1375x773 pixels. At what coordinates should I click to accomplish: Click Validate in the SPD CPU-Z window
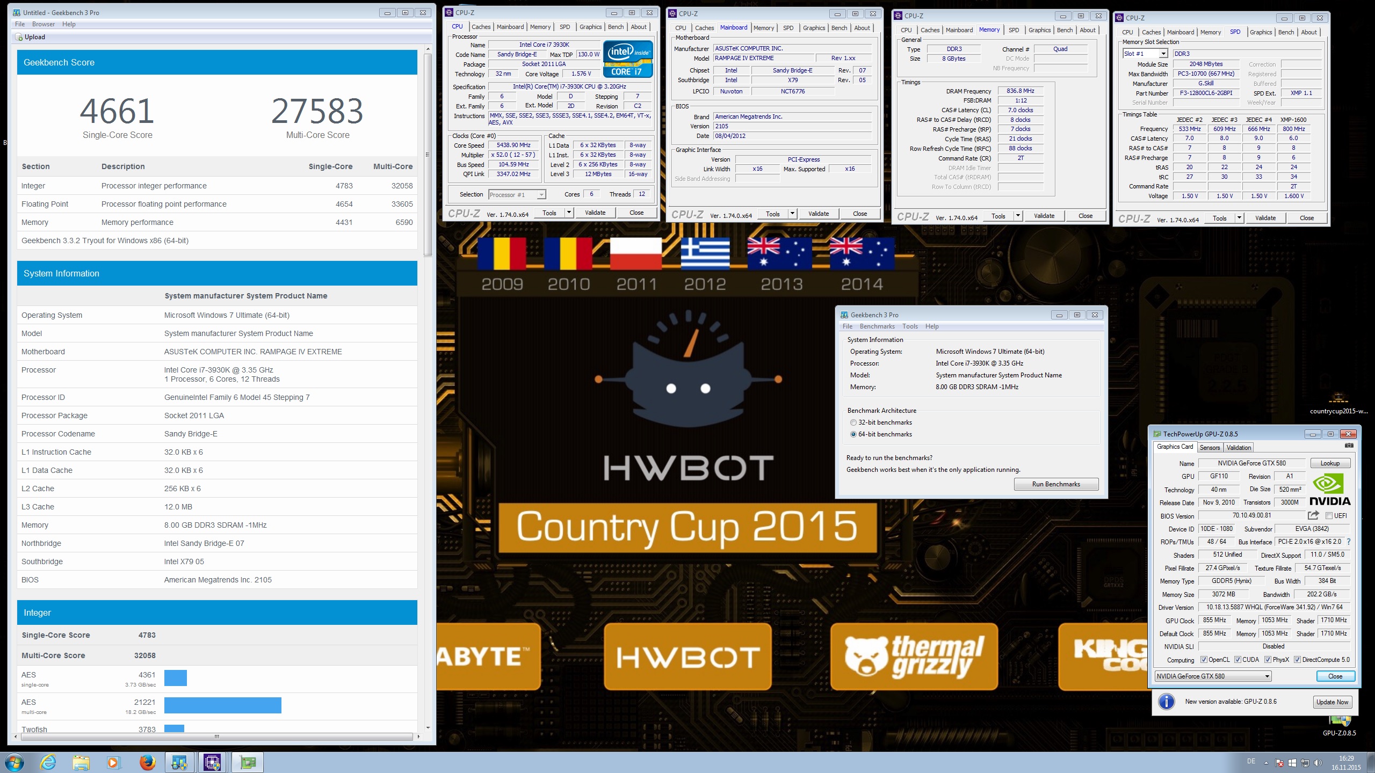1265,218
